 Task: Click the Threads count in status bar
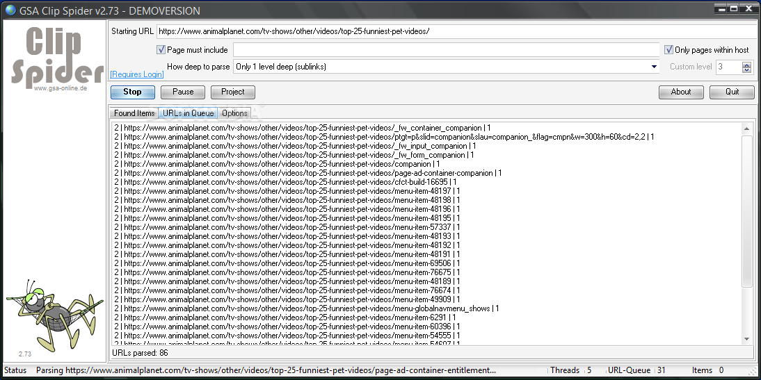click(589, 370)
